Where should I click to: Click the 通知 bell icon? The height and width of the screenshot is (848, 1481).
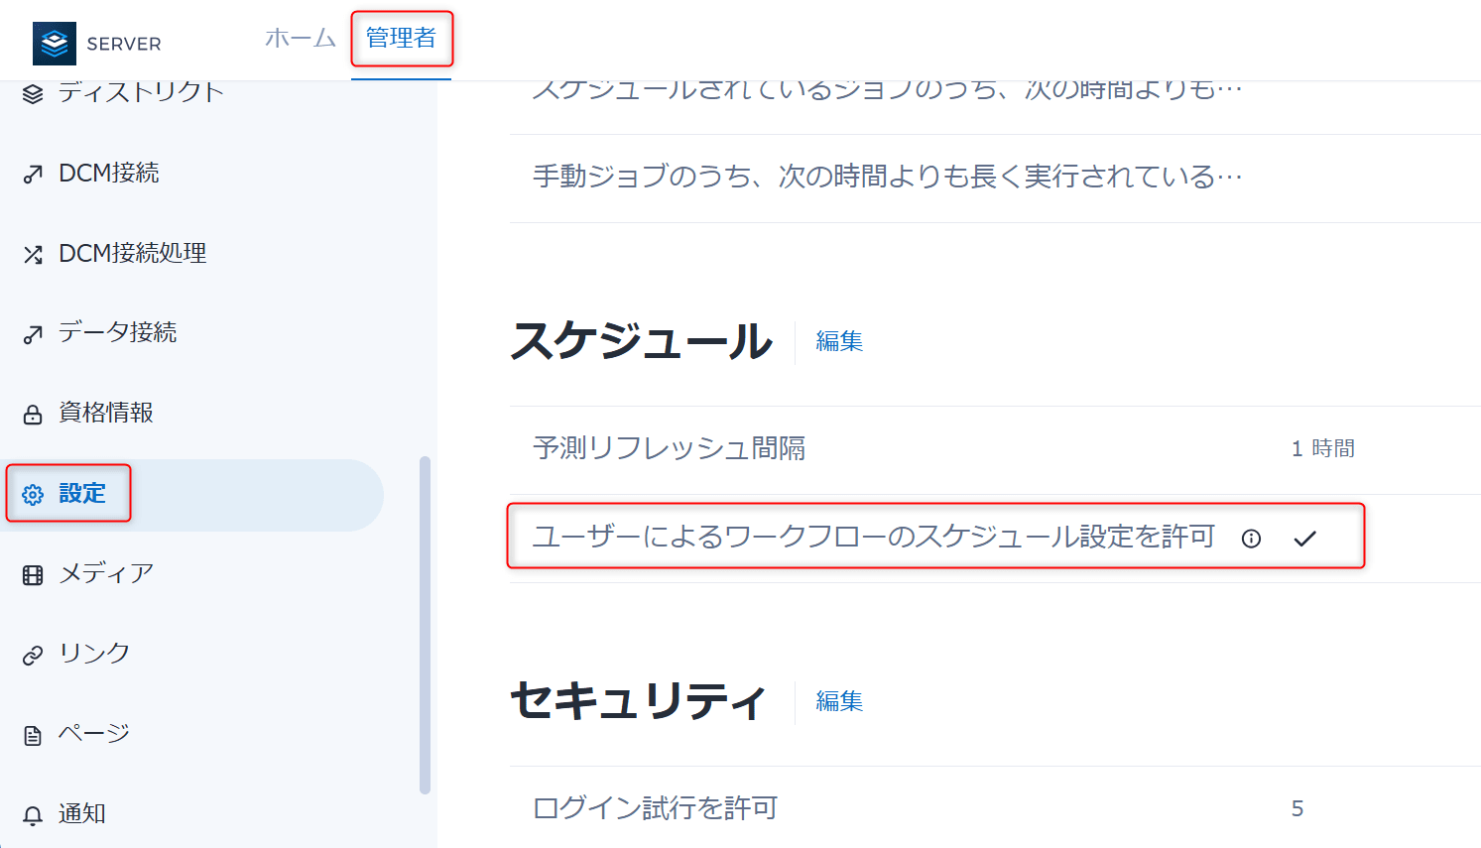click(33, 816)
